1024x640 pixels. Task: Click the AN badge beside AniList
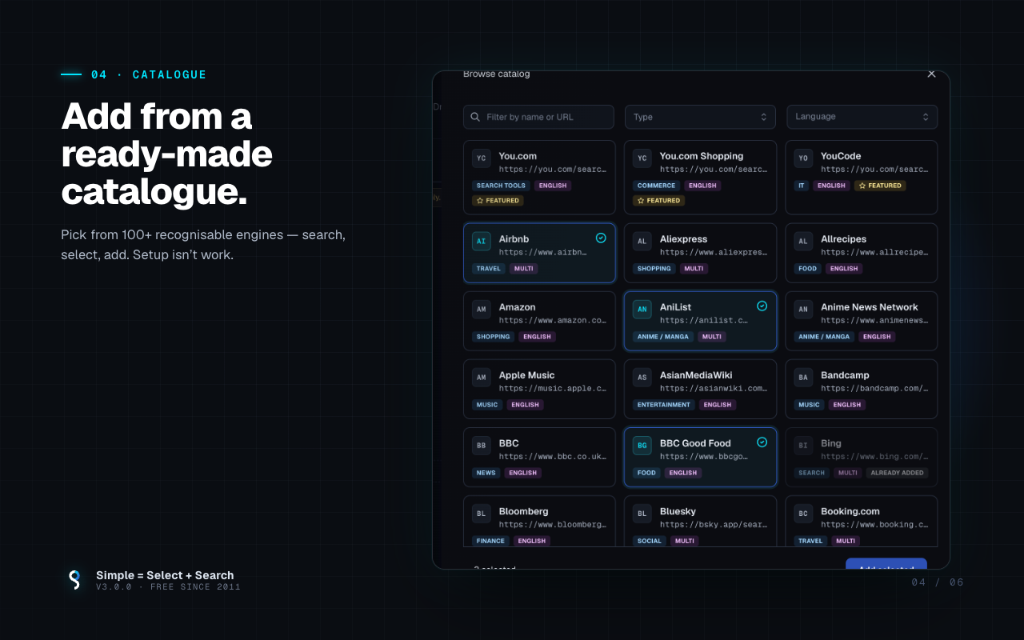642,309
